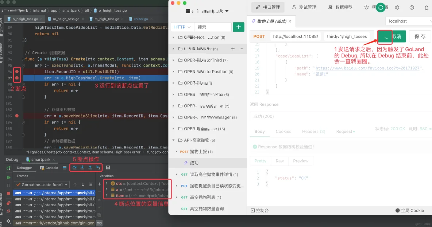This screenshot has height=227, width=432.
Task: Click the bll breadcrumb in GoLand path
Action: (87, 11)
